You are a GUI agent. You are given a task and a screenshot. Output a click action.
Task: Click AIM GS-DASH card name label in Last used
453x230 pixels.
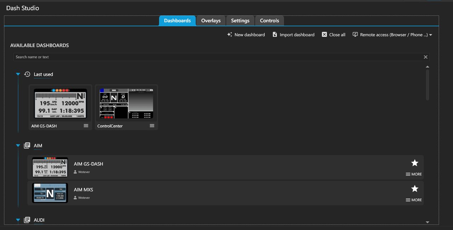[x=44, y=126]
